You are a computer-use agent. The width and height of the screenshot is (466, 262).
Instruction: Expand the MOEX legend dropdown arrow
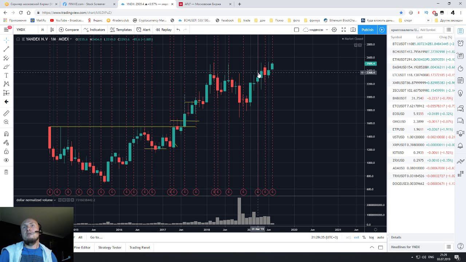tap(71, 39)
